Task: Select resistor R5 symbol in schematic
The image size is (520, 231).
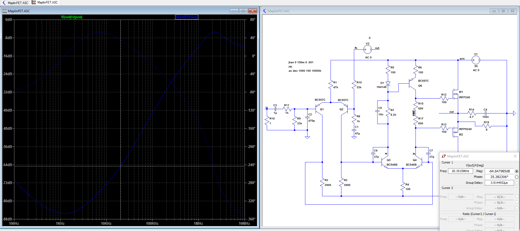Action: coord(388,70)
